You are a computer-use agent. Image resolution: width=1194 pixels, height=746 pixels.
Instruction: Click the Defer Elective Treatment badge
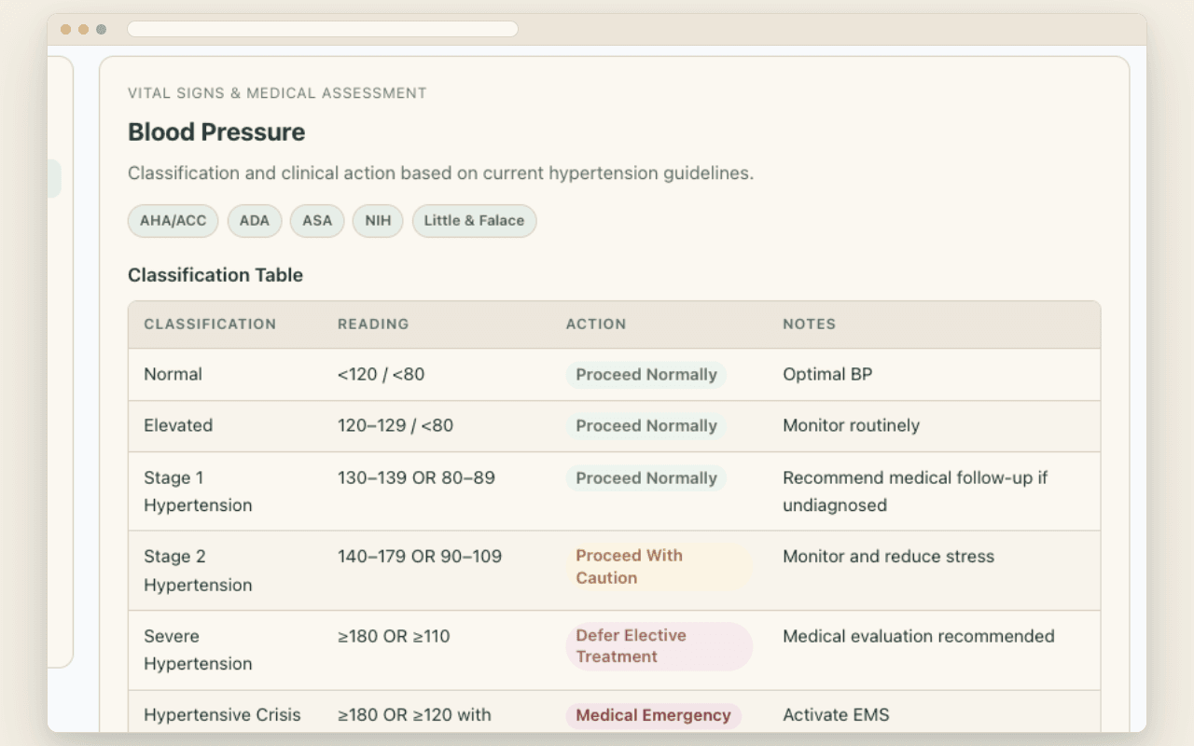[x=659, y=646]
